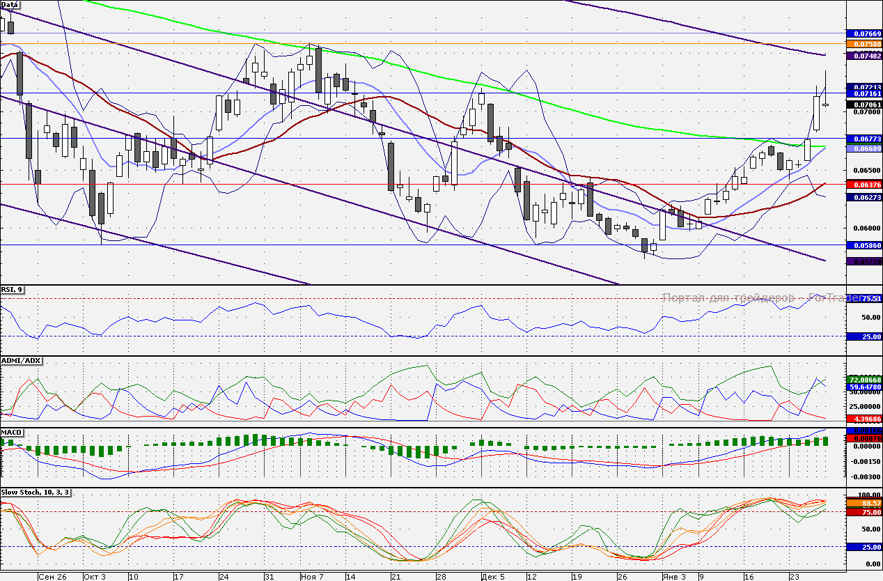
Task: Click the 0.05860 support level tag
Action: (863, 246)
